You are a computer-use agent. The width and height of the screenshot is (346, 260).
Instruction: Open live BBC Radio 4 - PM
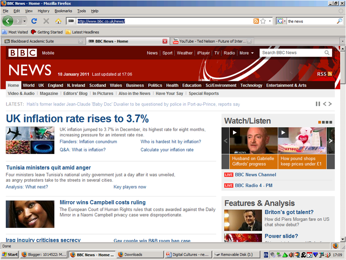pos(253,186)
